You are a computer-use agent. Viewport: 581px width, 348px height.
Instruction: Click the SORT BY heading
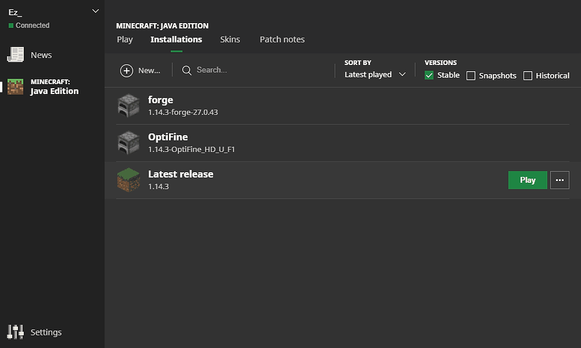pos(358,63)
